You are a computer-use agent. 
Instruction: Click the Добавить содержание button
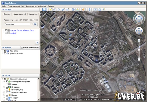tap(30, 48)
